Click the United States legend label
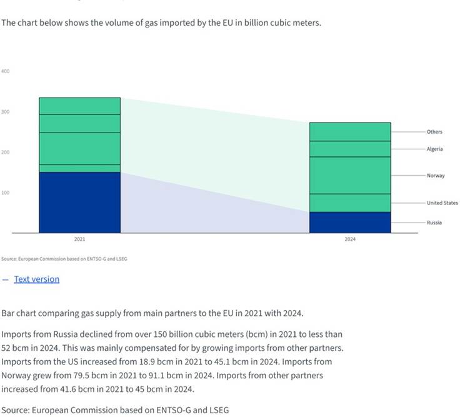Image resolution: width=460 pixels, height=417 pixels. coord(442,203)
